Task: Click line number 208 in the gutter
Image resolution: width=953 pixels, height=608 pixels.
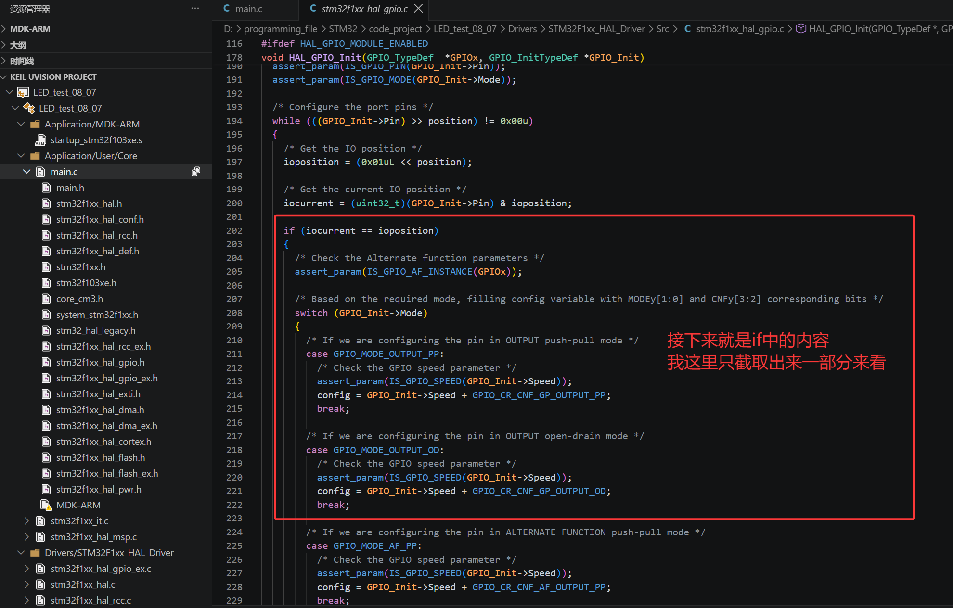Action: click(x=234, y=313)
